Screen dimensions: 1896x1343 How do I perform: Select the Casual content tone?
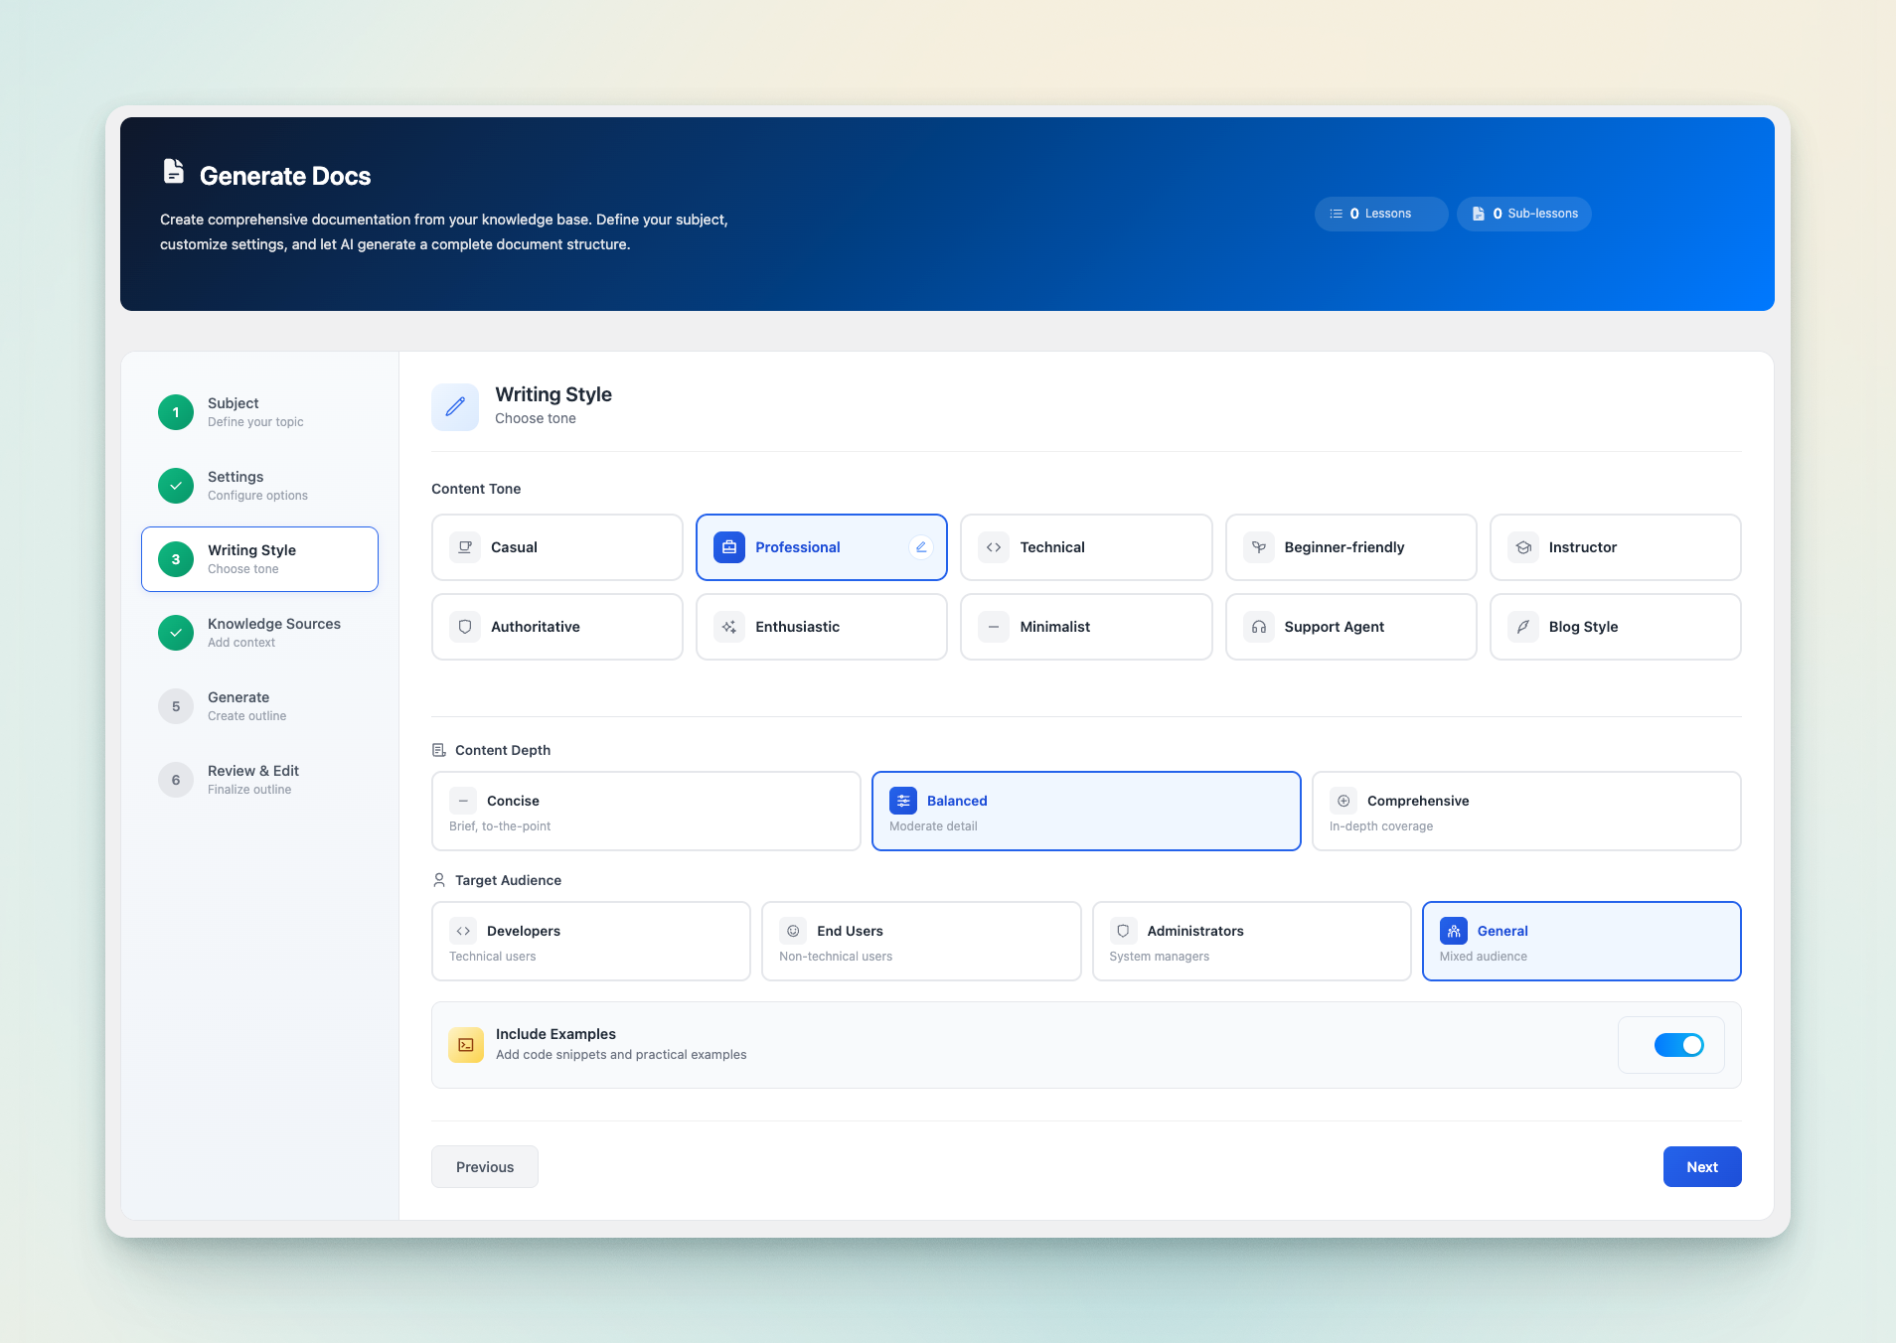click(556, 546)
